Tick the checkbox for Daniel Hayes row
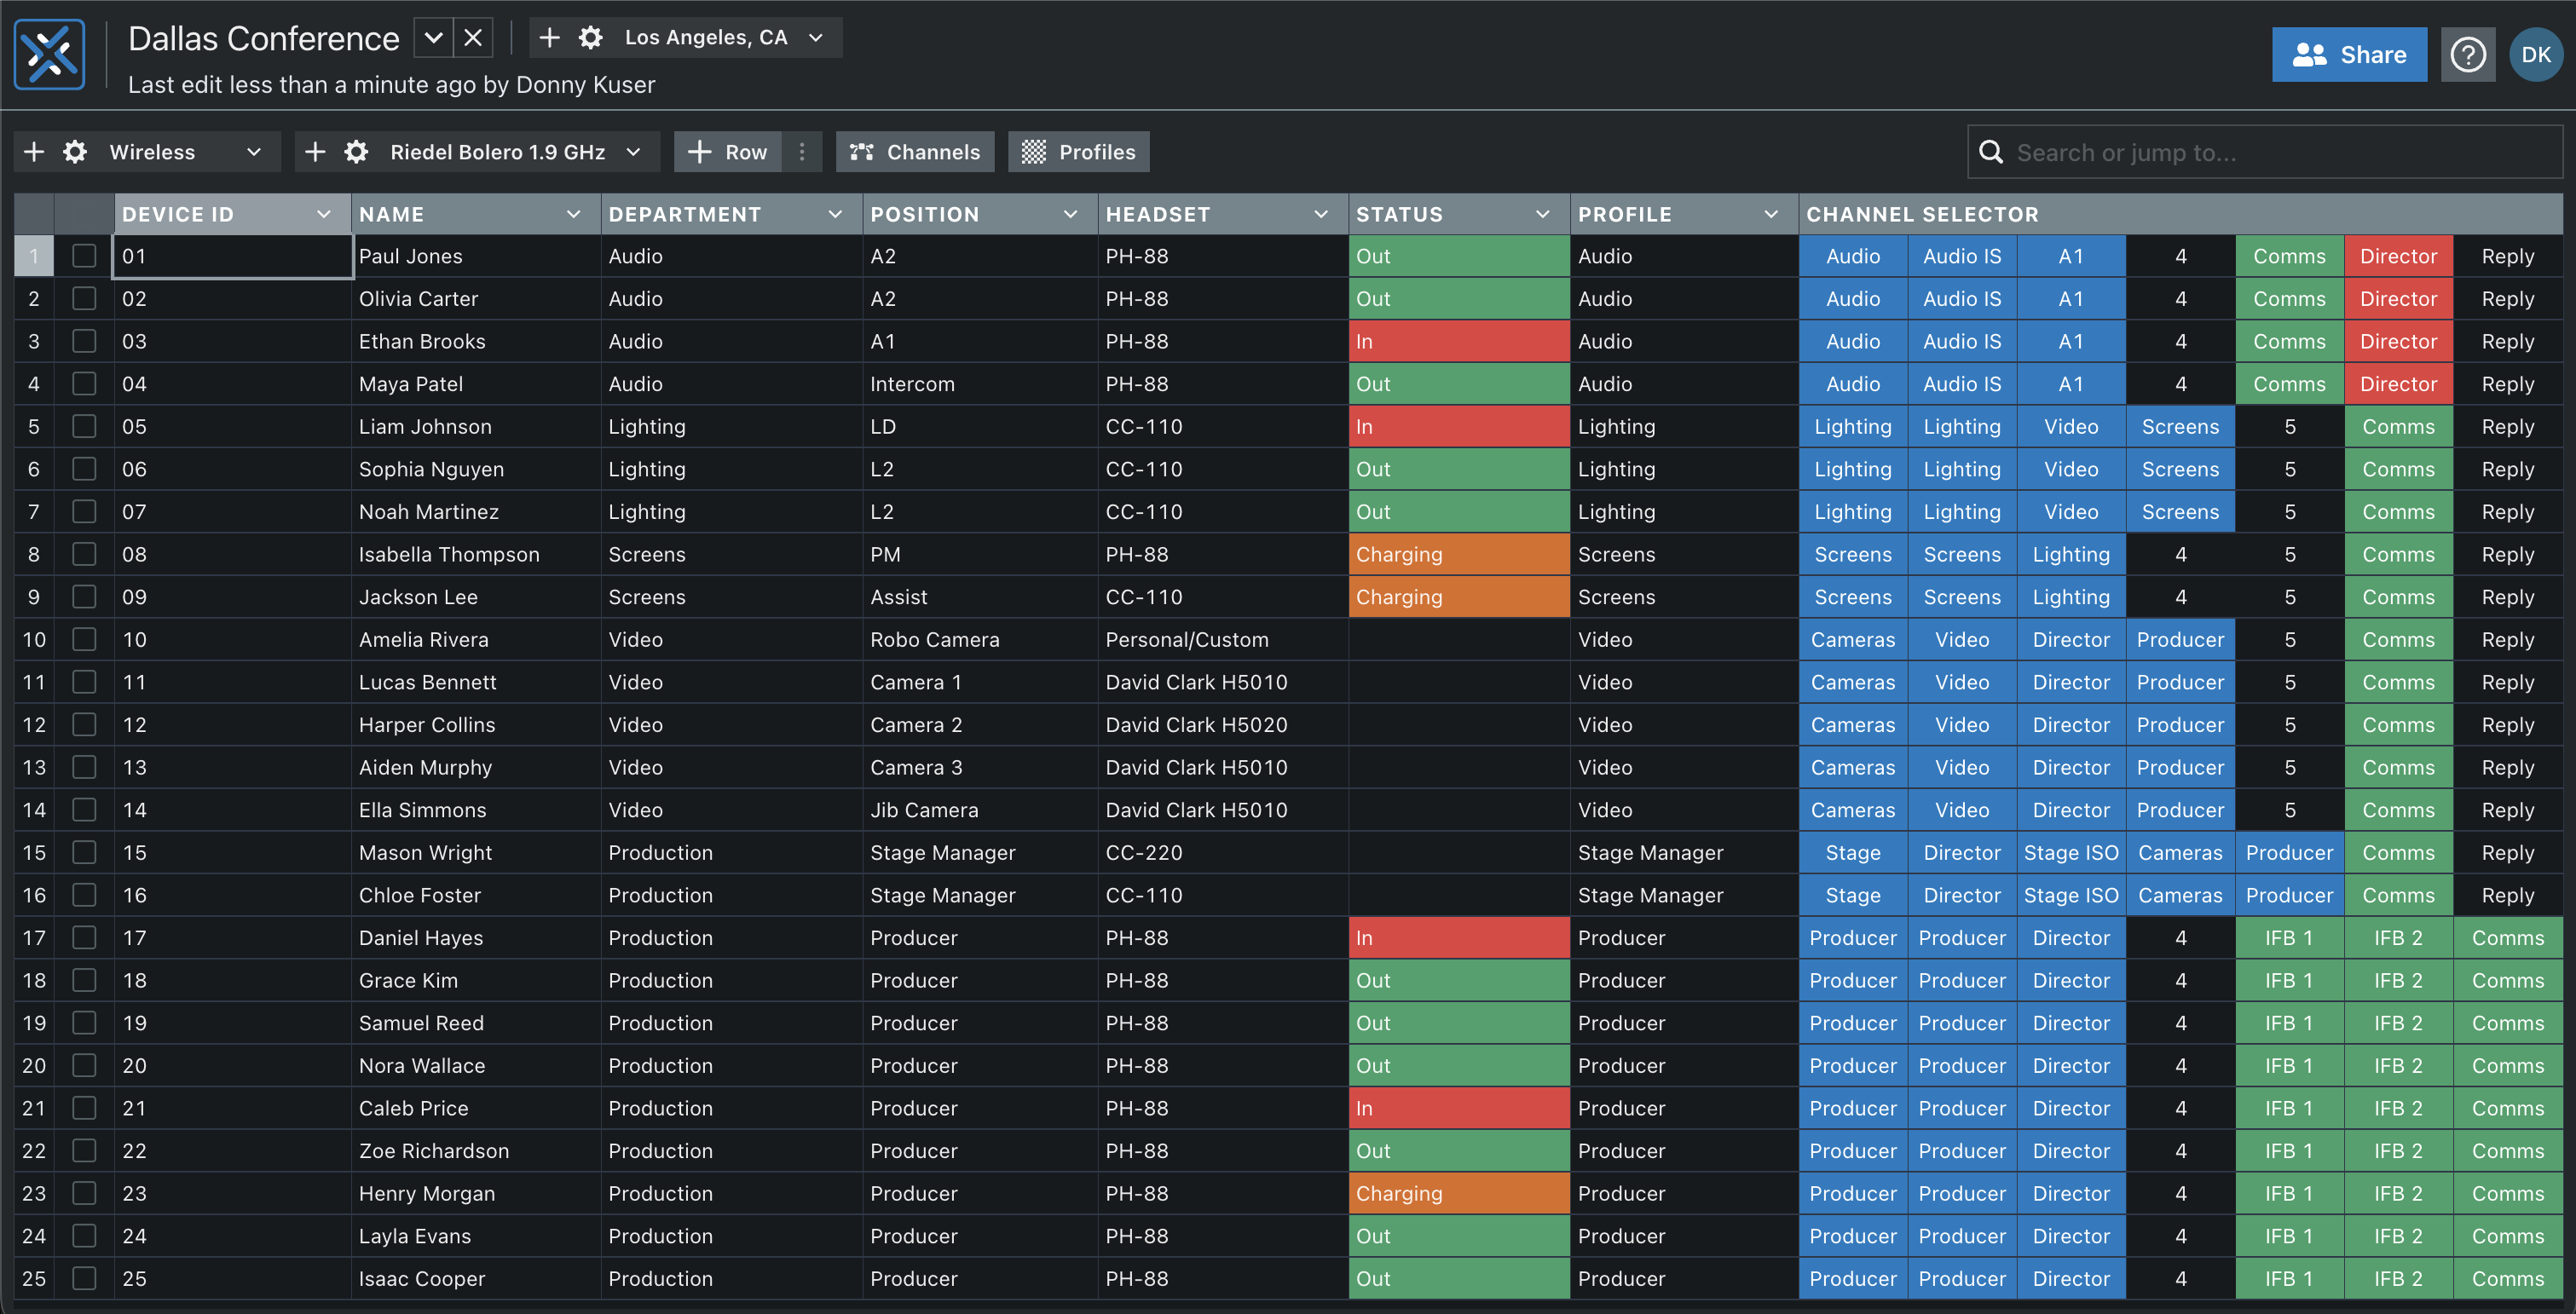This screenshot has height=1314, width=2576. [84, 938]
